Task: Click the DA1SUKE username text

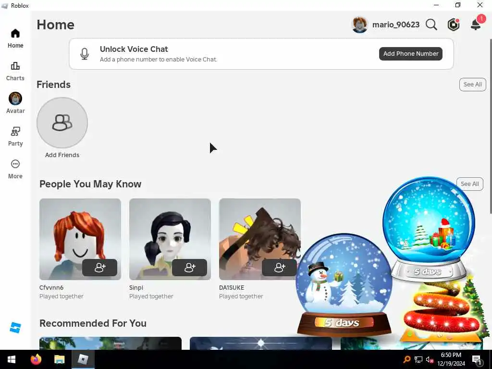Action: tap(232, 287)
